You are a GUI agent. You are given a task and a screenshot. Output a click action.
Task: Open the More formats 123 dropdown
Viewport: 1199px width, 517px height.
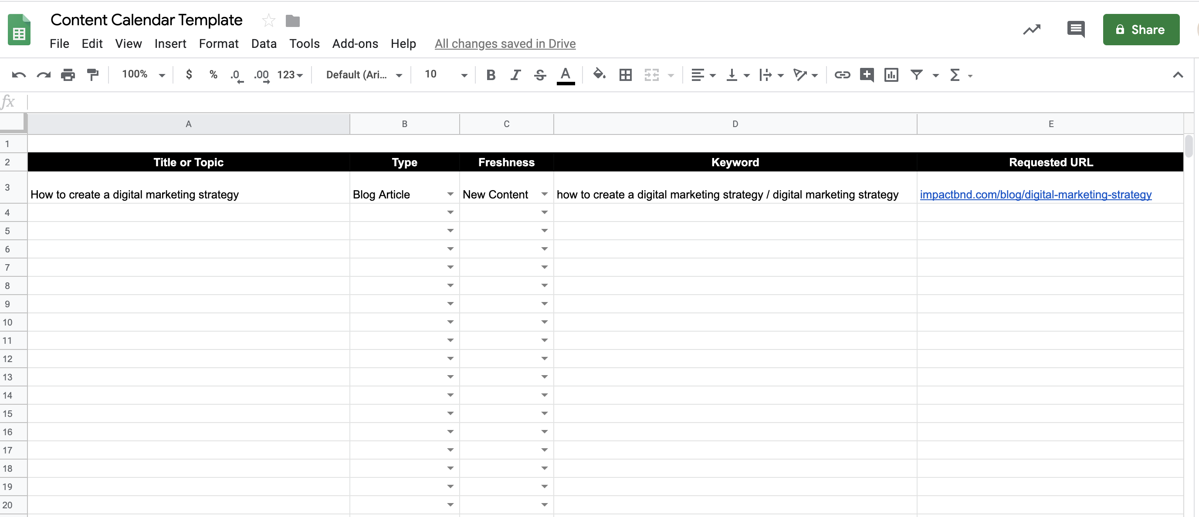pos(290,75)
